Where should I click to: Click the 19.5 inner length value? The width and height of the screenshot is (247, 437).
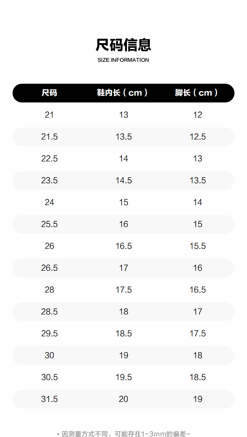[123, 377]
